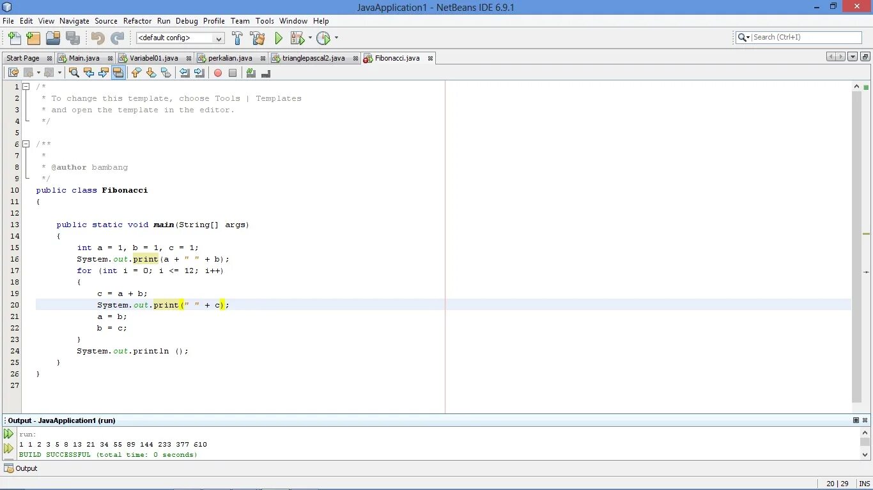Toggle bookmark on current line
The height and width of the screenshot is (490, 873).
[x=166, y=73]
